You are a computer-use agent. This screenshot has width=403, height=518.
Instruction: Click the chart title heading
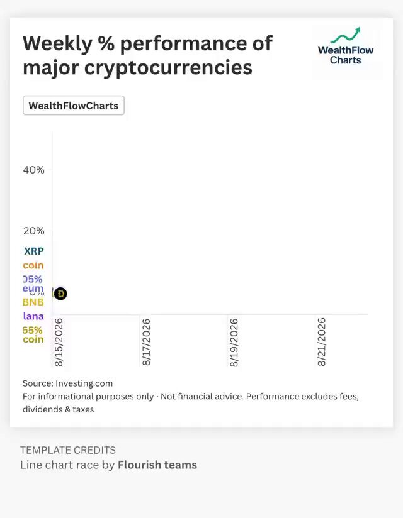(147, 55)
